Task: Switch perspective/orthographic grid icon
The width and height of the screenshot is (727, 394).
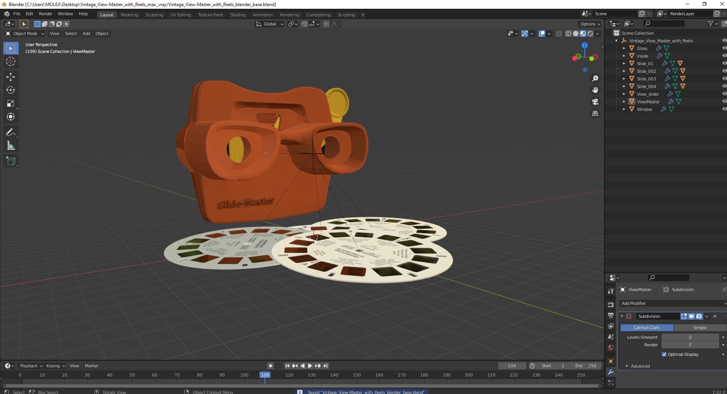Action: [595, 114]
